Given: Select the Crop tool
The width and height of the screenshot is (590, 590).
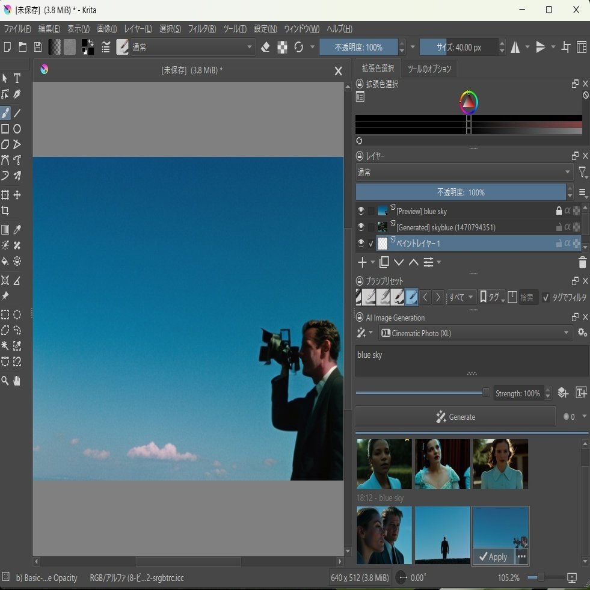Looking at the screenshot, I should click(5, 210).
